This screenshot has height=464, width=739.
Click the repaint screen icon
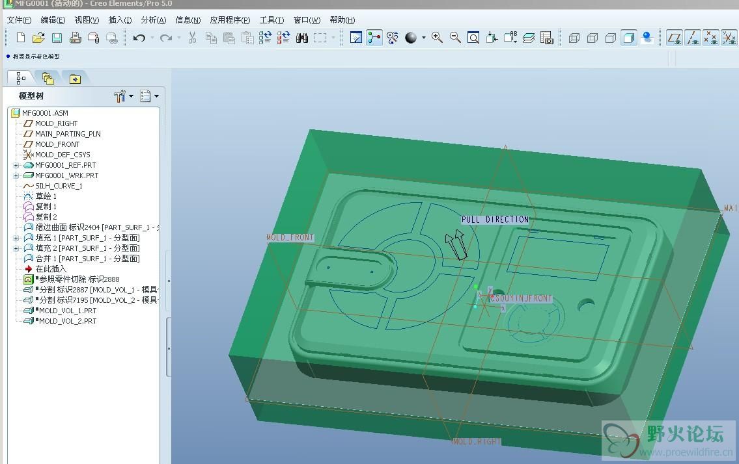click(356, 38)
